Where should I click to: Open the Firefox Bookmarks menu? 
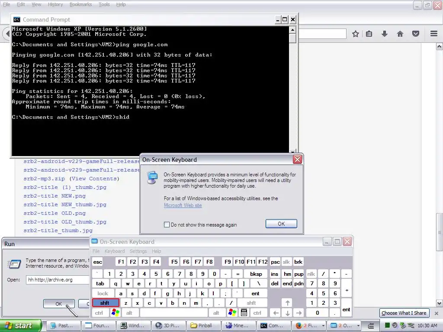[x=80, y=4]
